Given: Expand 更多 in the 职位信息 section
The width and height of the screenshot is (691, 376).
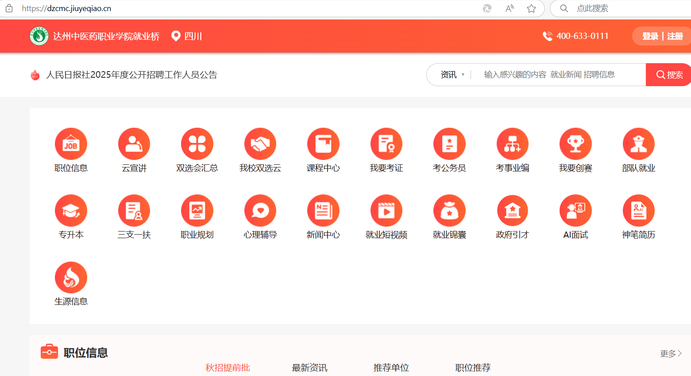Looking at the screenshot, I should click(671, 353).
